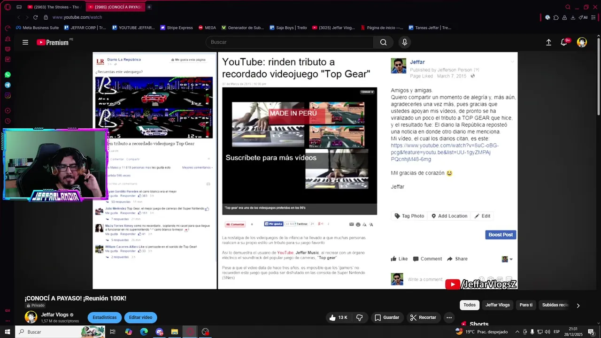Screen dimensions: 601x338
Task: Open Generador de Sub bookmark
Action: pyautogui.click(x=243, y=28)
